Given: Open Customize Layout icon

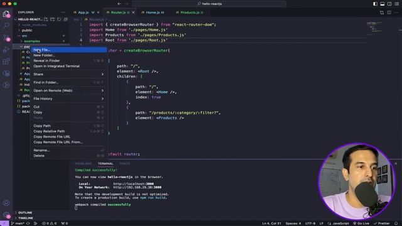Looking at the screenshot, I should (396, 4).
